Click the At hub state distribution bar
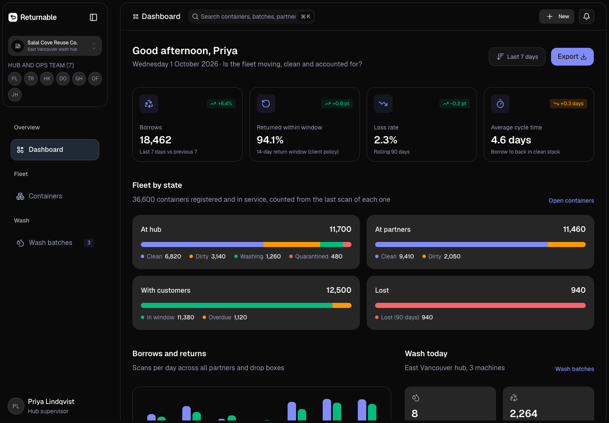Viewport: 609px width, 423px height. point(246,244)
